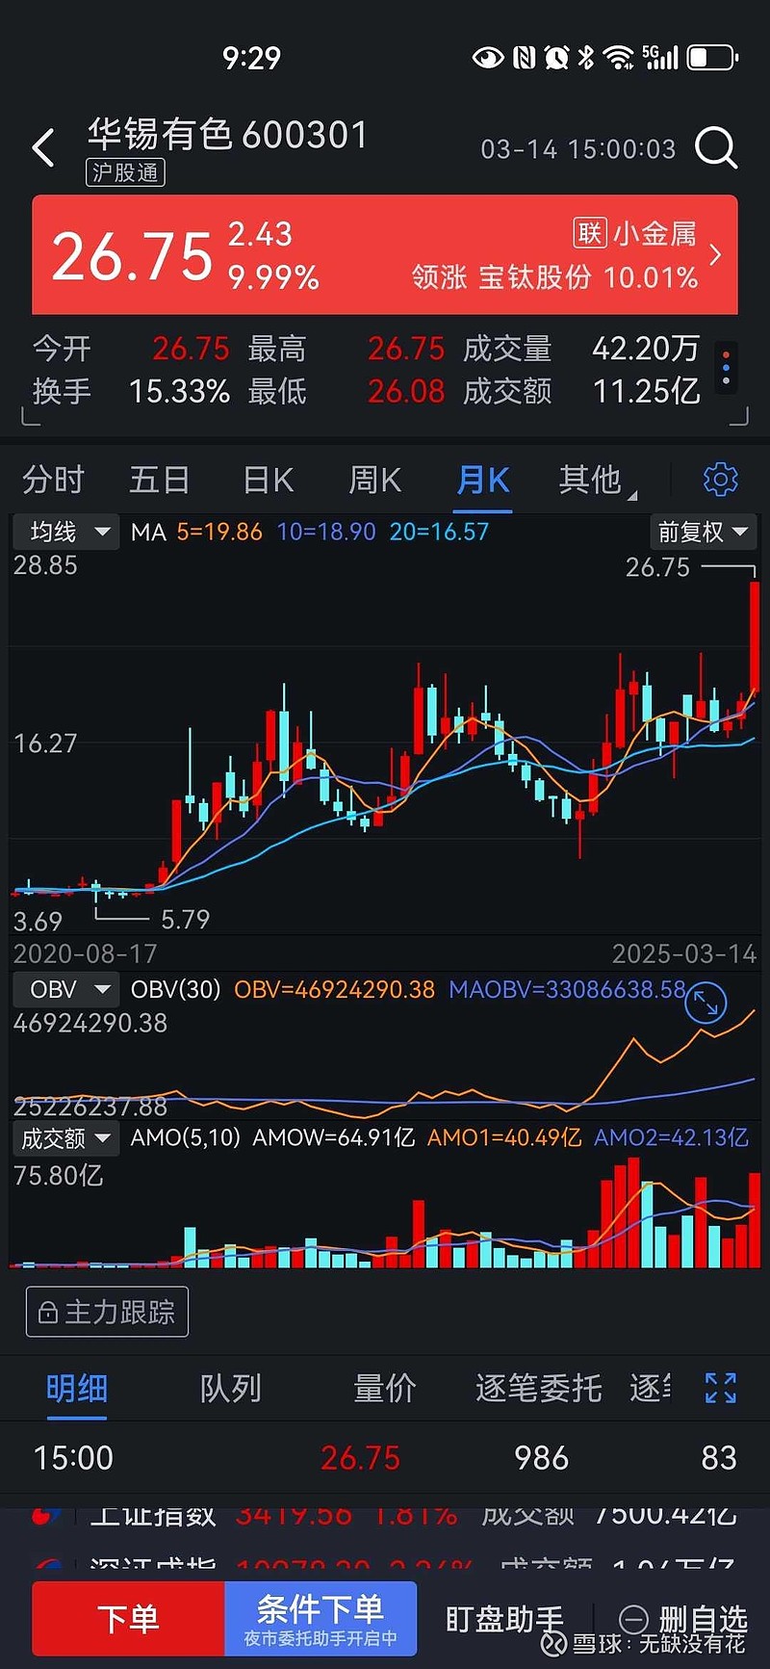Go back using the left arrow
This screenshot has width=770, height=1669.
click(43, 148)
